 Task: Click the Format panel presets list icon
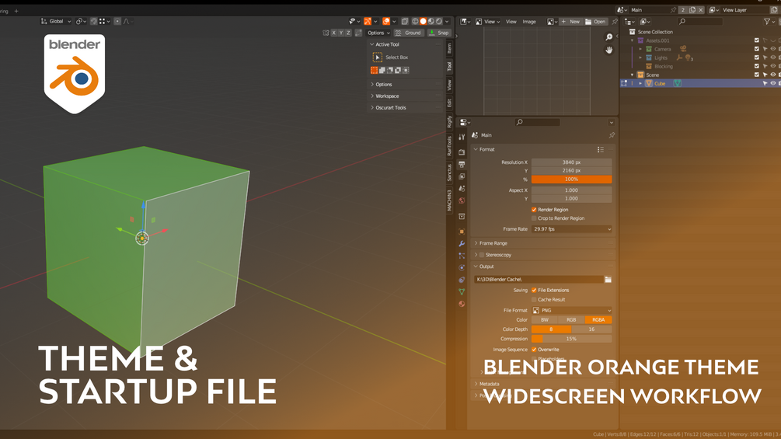coord(600,149)
